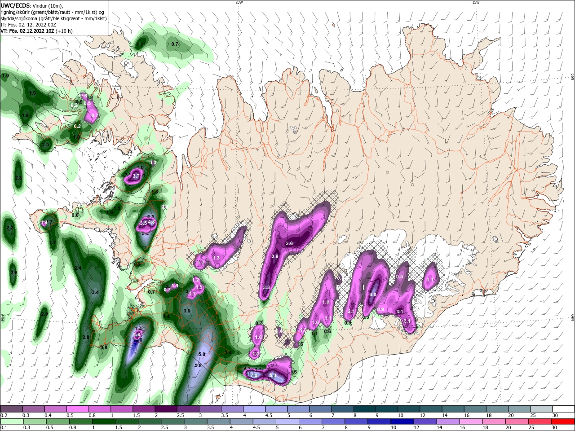This screenshot has width=575, height=431.
Task: Pick the darkest purple swatch labeled 2 in top legend row
Action: [166, 409]
